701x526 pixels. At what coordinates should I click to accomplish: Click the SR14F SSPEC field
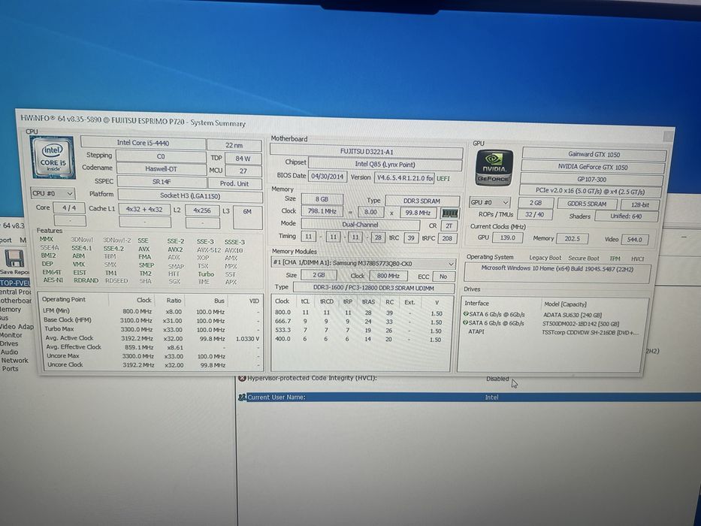pyautogui.click(x=162, y=182)
